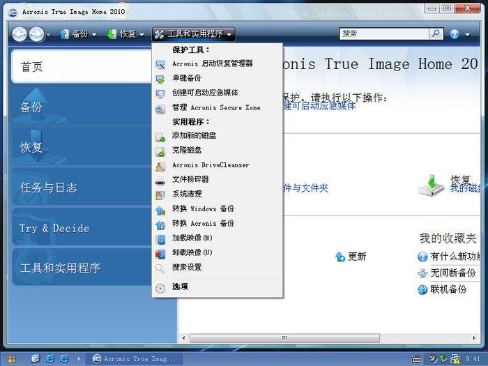488x366 pixels.
Task: Click the 选项 gear icon
Action: tap(160, 289)
